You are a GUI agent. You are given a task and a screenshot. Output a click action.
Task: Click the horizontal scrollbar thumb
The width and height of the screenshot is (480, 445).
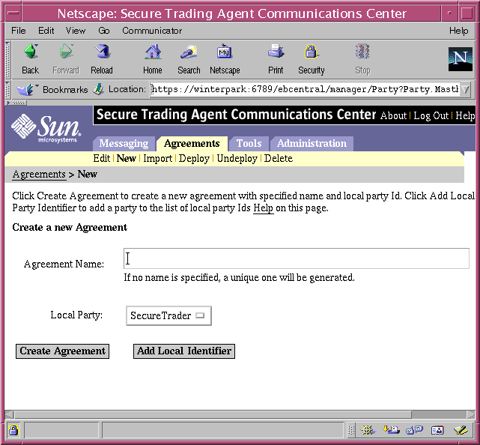click(213, 415)
